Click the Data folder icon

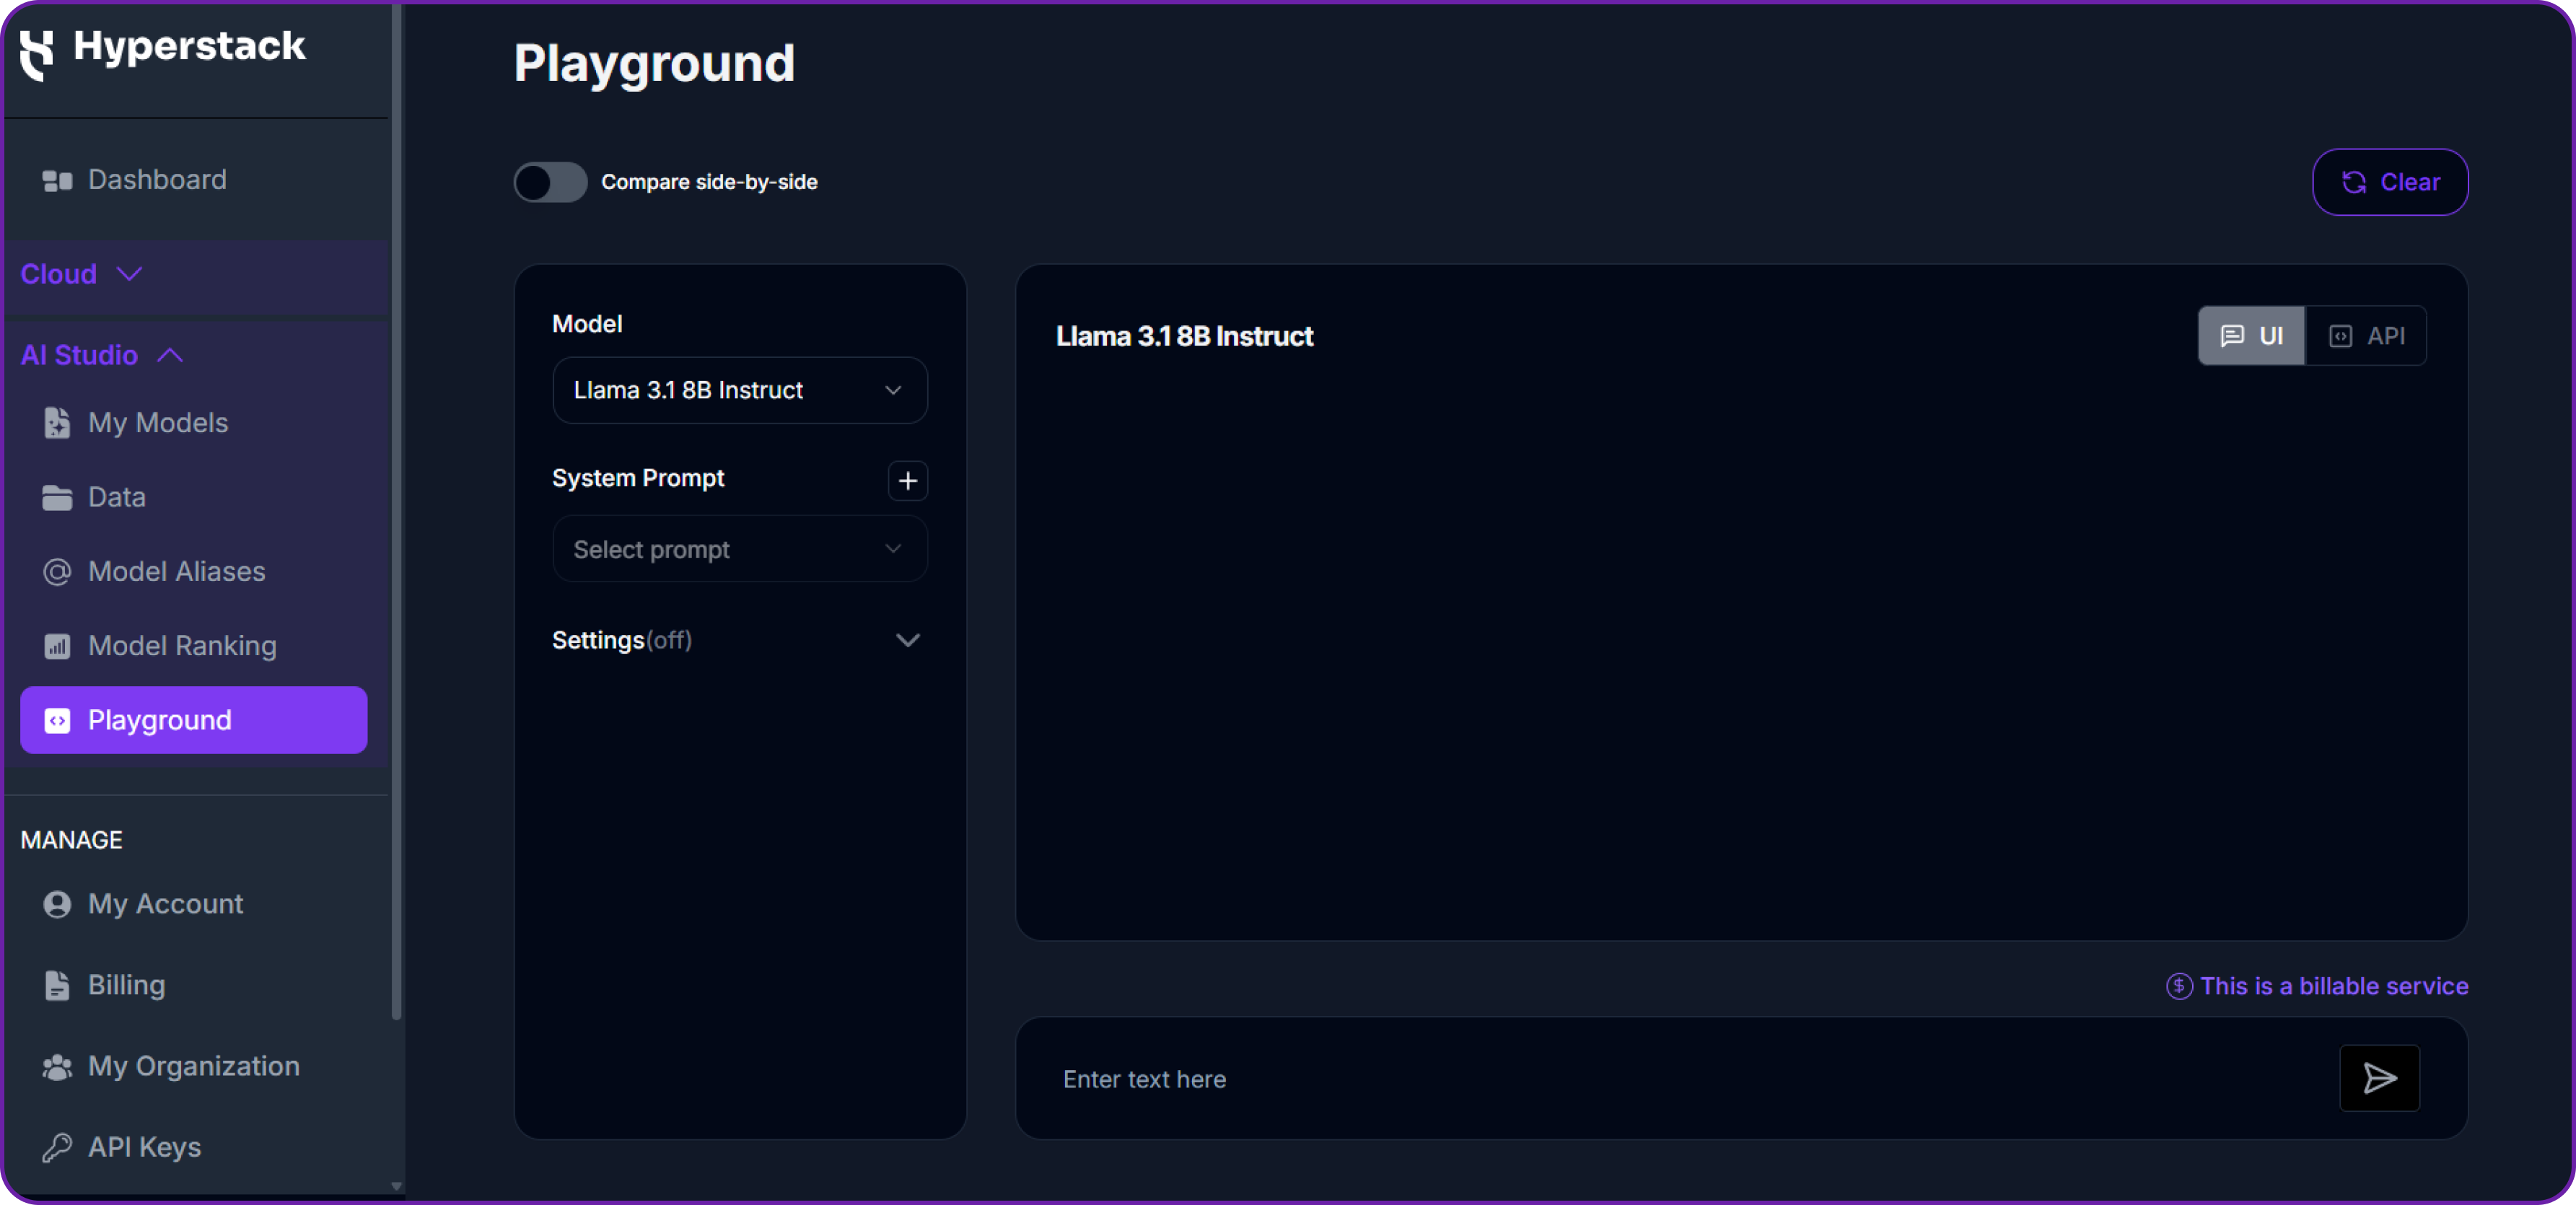tap(57, 496)
